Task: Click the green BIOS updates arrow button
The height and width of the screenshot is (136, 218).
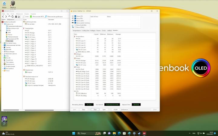Action: click(37, 17)
